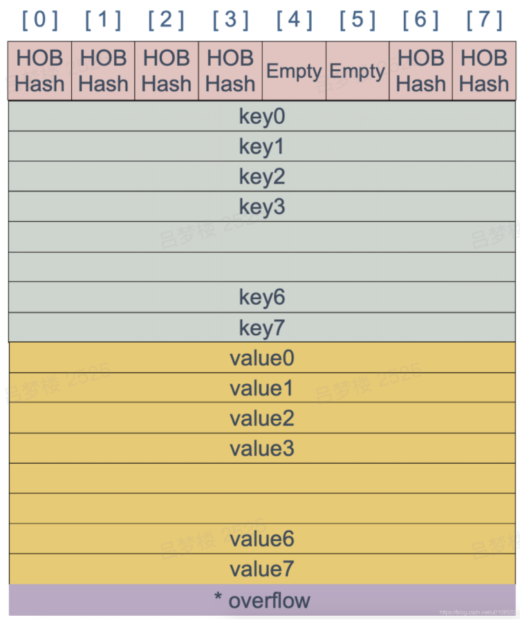Select the key7 row
This screenshot has height=622, width=520.
[262, 328]
